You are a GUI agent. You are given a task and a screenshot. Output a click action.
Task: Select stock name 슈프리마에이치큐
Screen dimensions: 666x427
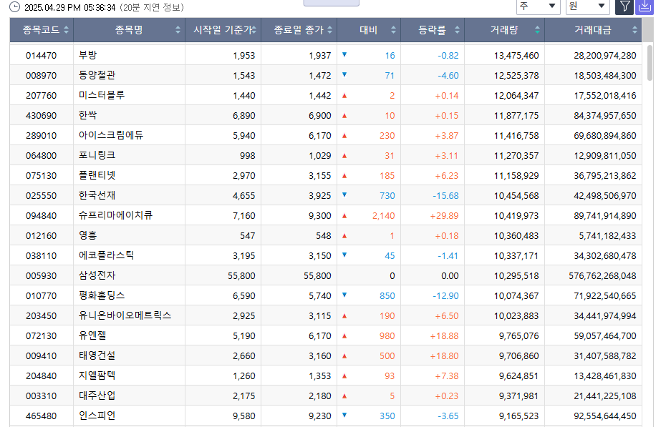[115, 215]
